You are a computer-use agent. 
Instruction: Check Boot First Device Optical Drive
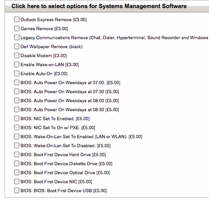point(17,172)
